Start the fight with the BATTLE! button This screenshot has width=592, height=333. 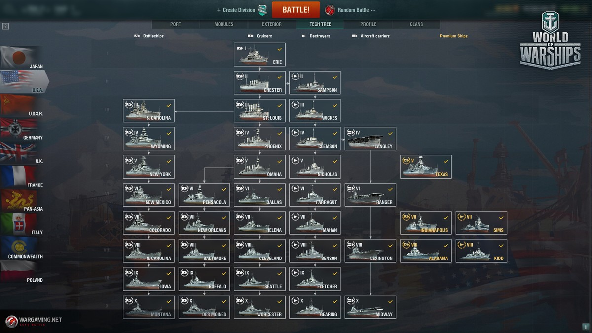point(296,10)
